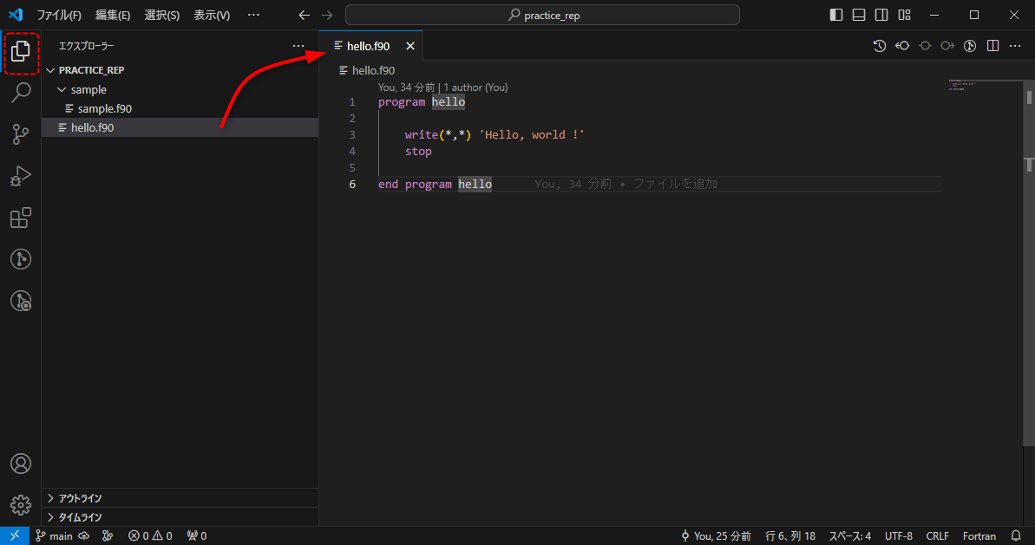Toggle primary side bar layout icon
This screenshot has height=545, width=1035.
pos(835,15)
